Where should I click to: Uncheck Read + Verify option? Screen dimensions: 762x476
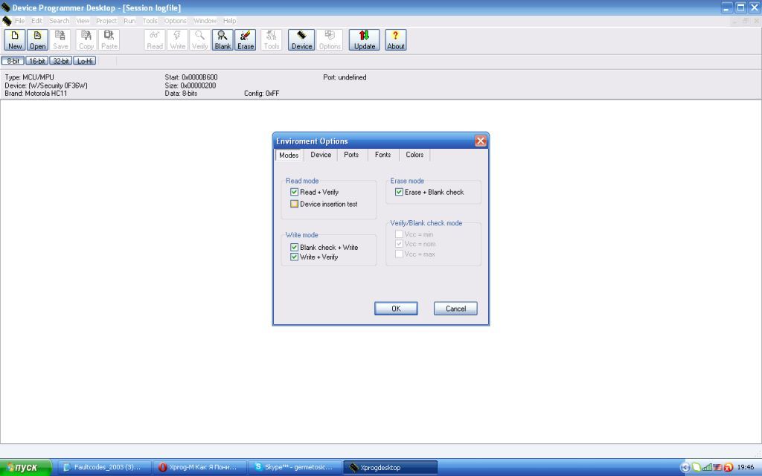pyautogui.click(x=294, y=192)
